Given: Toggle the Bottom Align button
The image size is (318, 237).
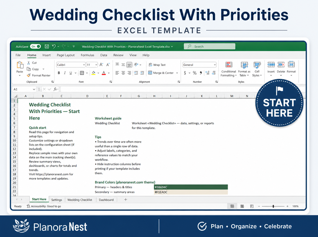Looking at the screenshot, I should tap(129, 65).
